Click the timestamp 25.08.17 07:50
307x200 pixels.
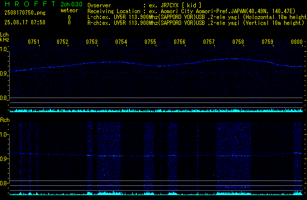coord(25,22)
